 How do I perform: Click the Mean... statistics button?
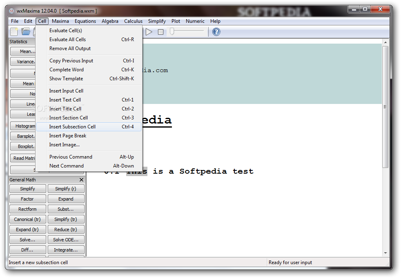click(x=23, y=51)
